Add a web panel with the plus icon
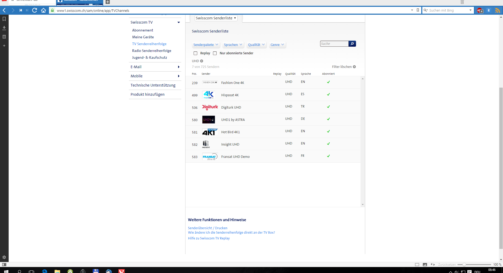The width and height of the screenshot is (503, 273). tap(4, 46)
